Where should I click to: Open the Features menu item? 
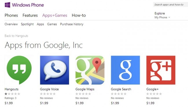click(30, 15)
